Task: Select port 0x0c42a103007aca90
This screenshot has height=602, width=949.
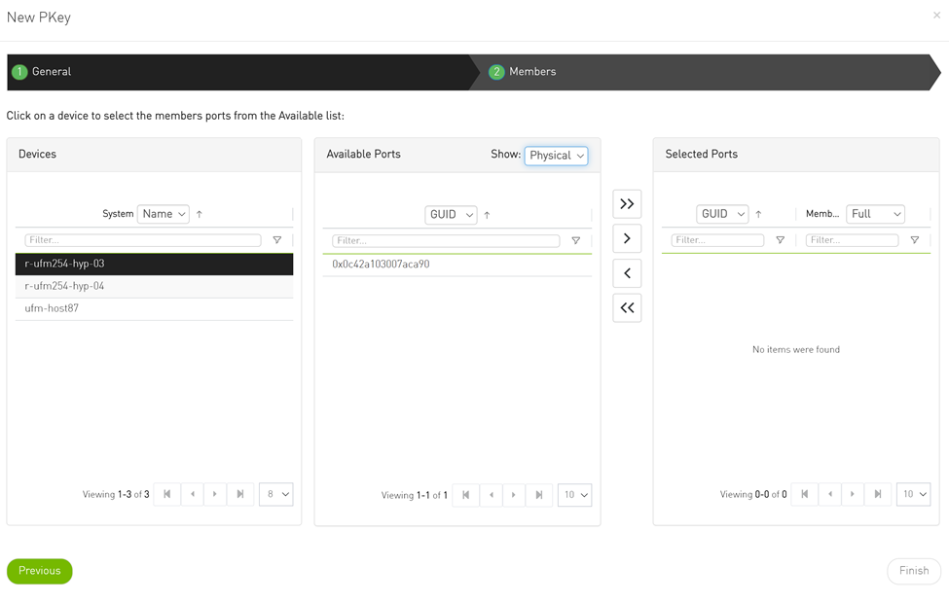Action: coord(381,265)
